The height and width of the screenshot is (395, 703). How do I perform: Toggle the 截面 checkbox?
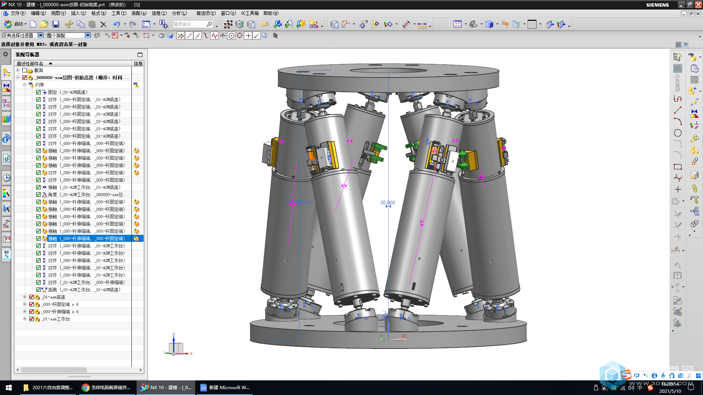[x=25, y=70]
